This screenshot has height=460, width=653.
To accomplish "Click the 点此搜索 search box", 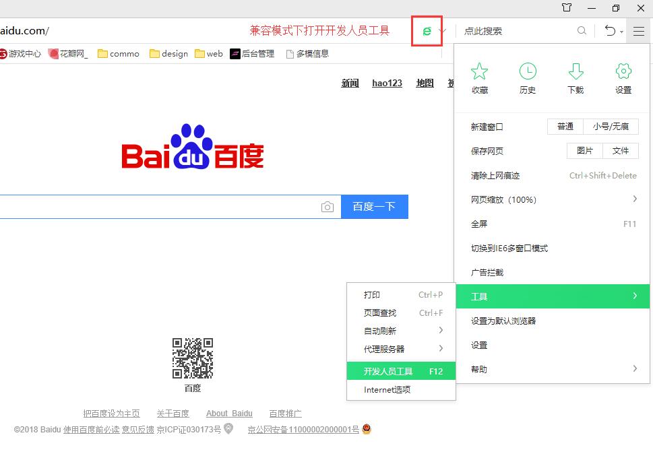I will point(516,31).
